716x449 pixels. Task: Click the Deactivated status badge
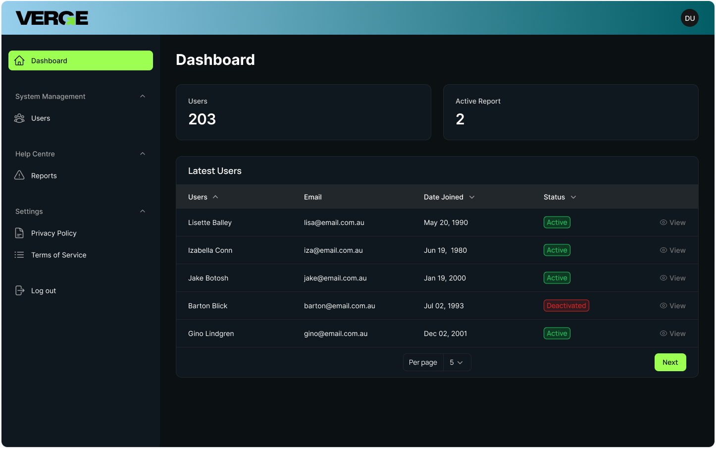(566, 306)
